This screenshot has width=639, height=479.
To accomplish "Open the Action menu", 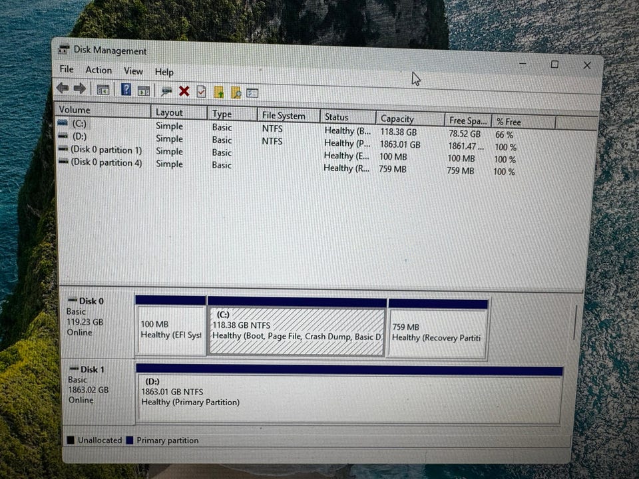I will (x=99, y=70).
